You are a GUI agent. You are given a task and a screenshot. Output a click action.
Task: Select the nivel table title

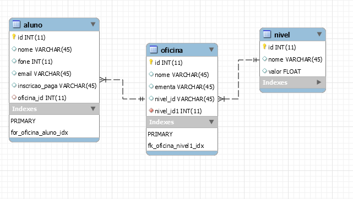(282, 35)
